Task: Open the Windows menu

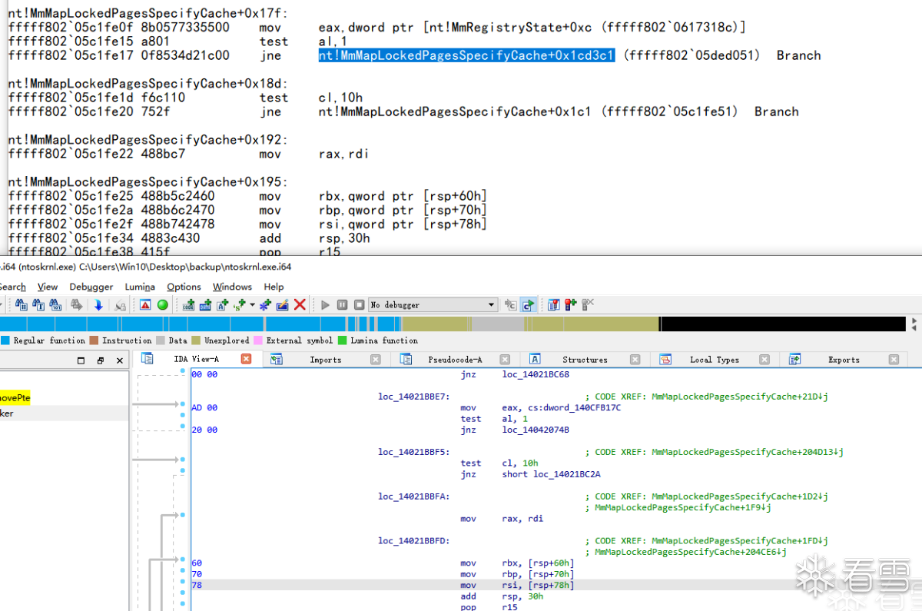Action: (x=233, y=287)
